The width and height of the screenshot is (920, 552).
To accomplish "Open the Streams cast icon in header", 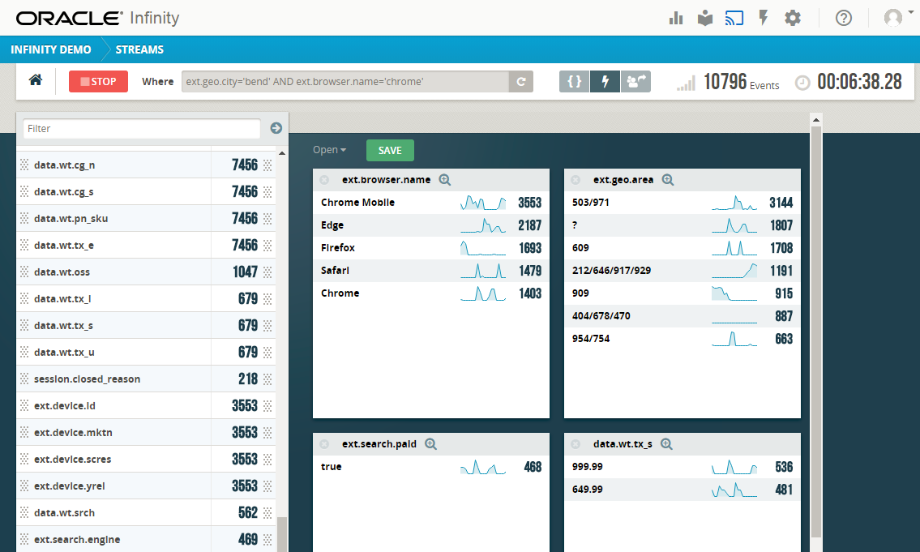I will (x=734, y=18).
